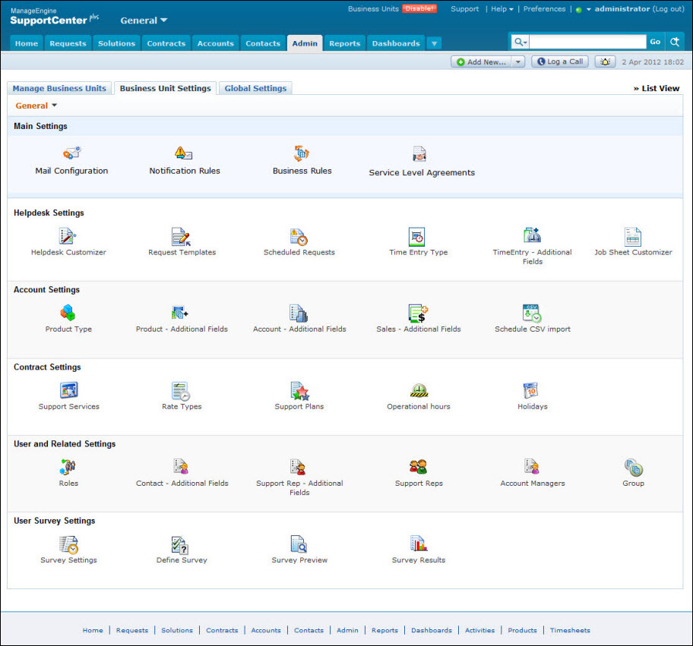Click the advanced search icon beside Go
This screenshot has width=693, height=646.
coord(675,42)
